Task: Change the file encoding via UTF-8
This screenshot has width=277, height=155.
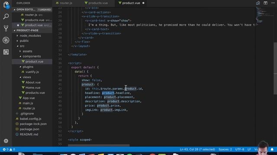Action: click(239, 149)
